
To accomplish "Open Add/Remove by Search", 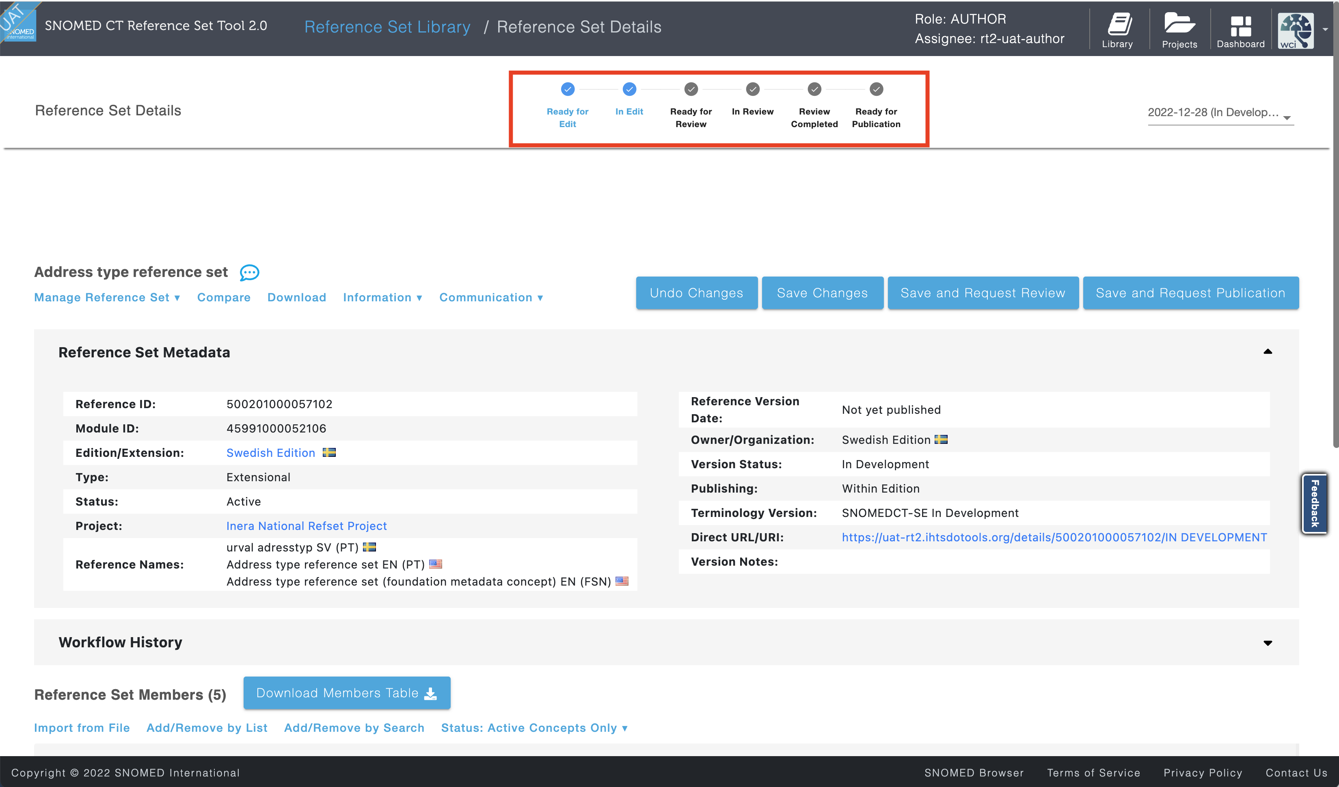I will (354, 727).
